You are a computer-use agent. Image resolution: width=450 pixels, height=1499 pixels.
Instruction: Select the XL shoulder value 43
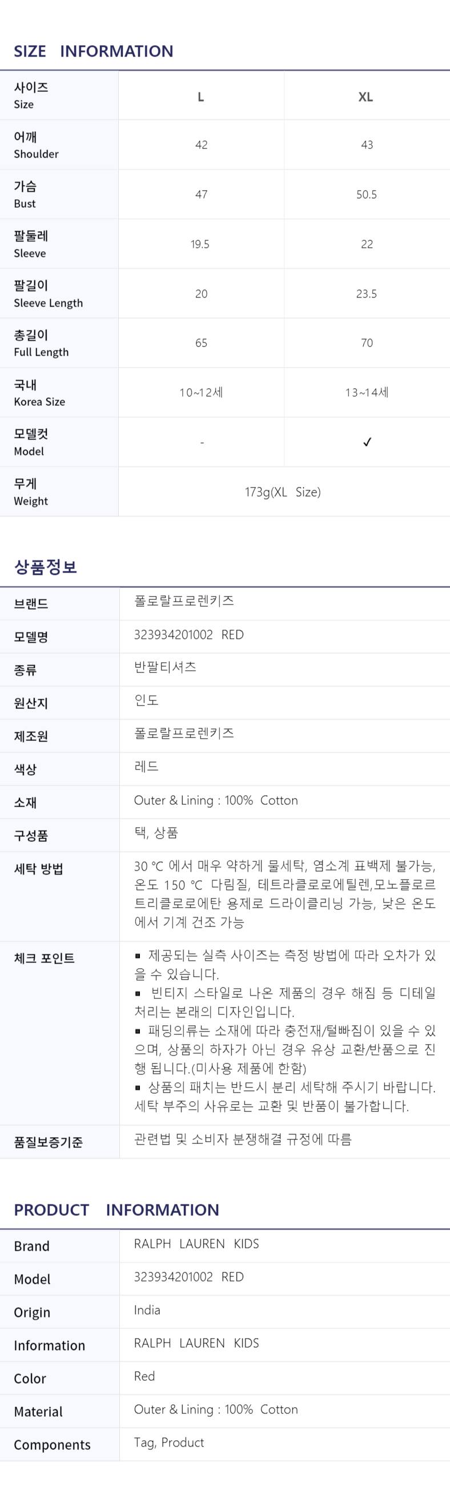point(367,145)
